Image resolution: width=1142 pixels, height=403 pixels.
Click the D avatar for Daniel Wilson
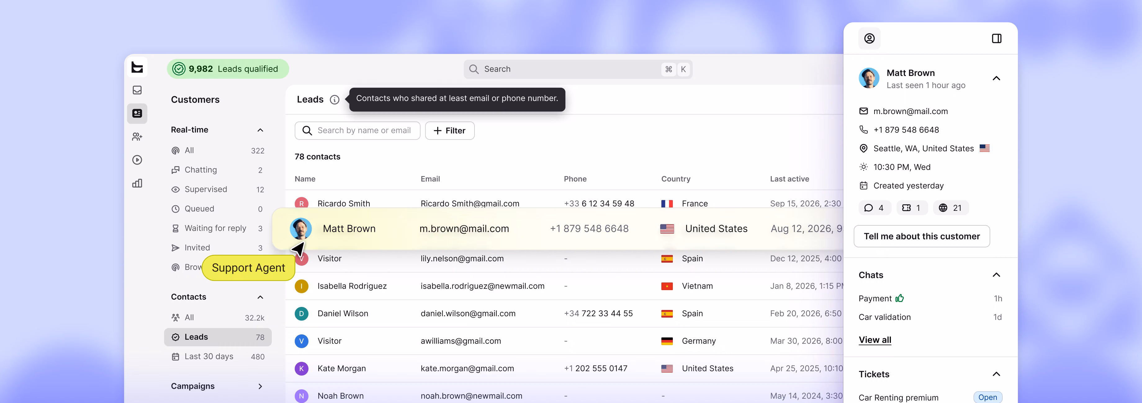(x=301, y=313)
